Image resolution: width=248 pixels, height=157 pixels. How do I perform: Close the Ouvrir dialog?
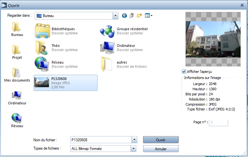pos(242,5)
